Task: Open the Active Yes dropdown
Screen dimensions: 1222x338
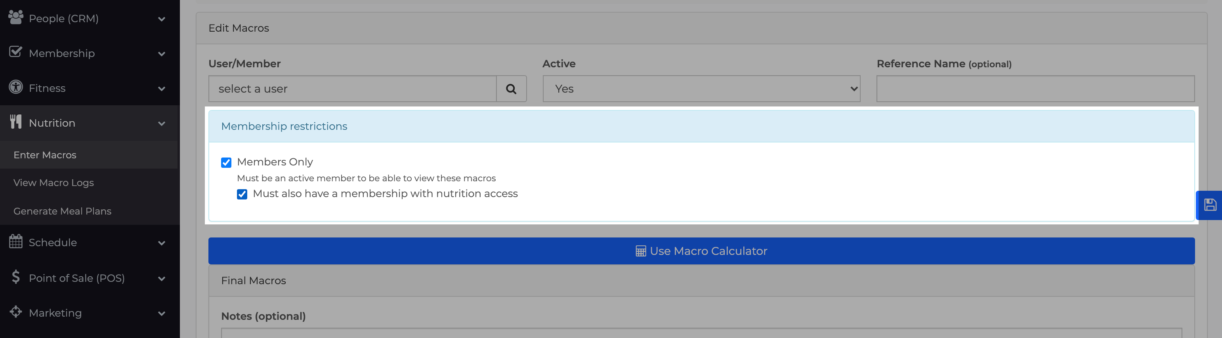Action: pos(701,89)
